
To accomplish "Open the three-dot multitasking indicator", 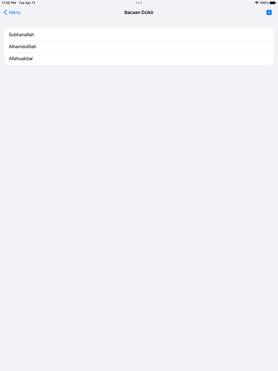I will pos(139,3).
